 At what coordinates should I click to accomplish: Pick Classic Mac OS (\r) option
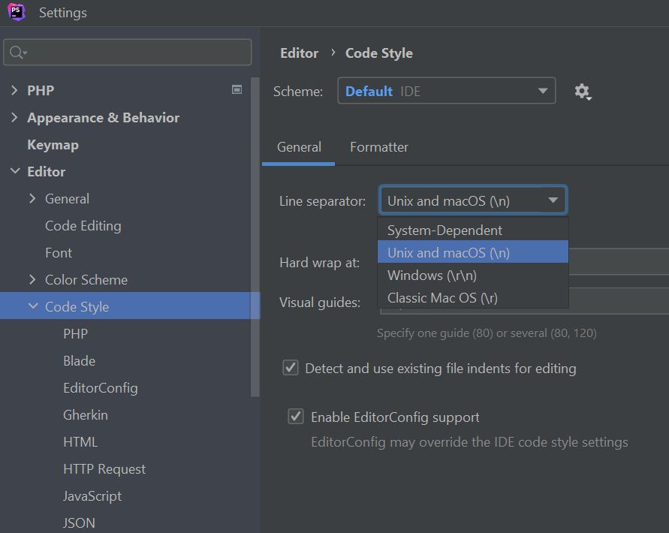442,298
